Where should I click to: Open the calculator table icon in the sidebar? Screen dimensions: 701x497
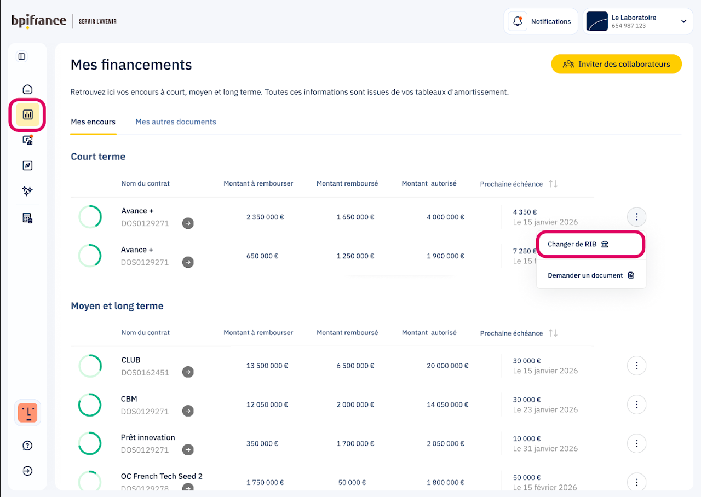pyautogui.click(x=27, y=218)
